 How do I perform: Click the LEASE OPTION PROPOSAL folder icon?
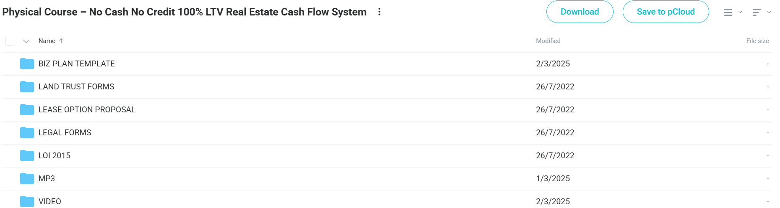[27, 110]
